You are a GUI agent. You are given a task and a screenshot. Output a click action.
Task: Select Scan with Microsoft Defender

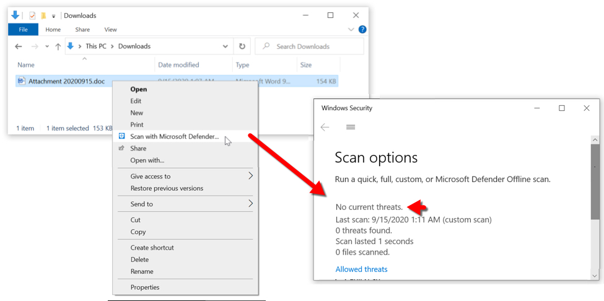pyautogui.click(x=186, y=136)
